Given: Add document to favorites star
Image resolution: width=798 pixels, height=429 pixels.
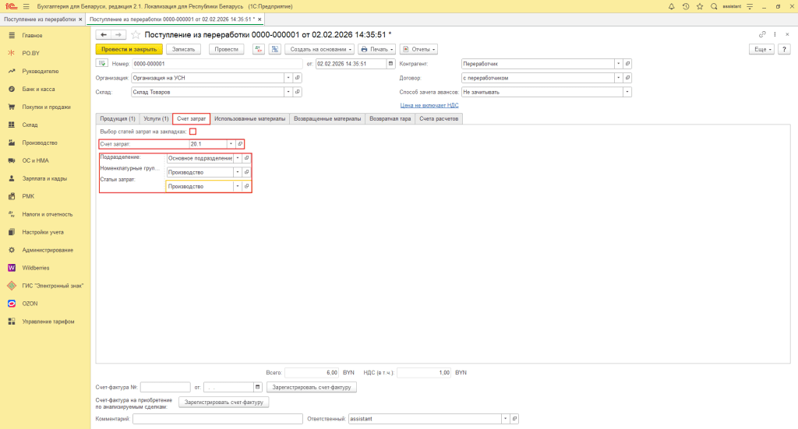Looking at the screenshot, I should click(136, 35).
